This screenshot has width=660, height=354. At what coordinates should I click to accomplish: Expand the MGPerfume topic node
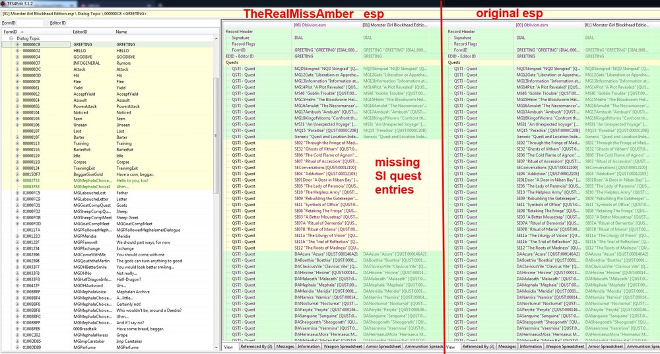click(x=17, y=347)
